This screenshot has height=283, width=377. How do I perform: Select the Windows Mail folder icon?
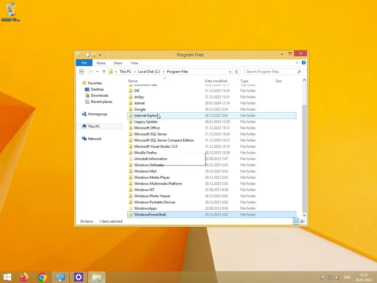(131, 171)
